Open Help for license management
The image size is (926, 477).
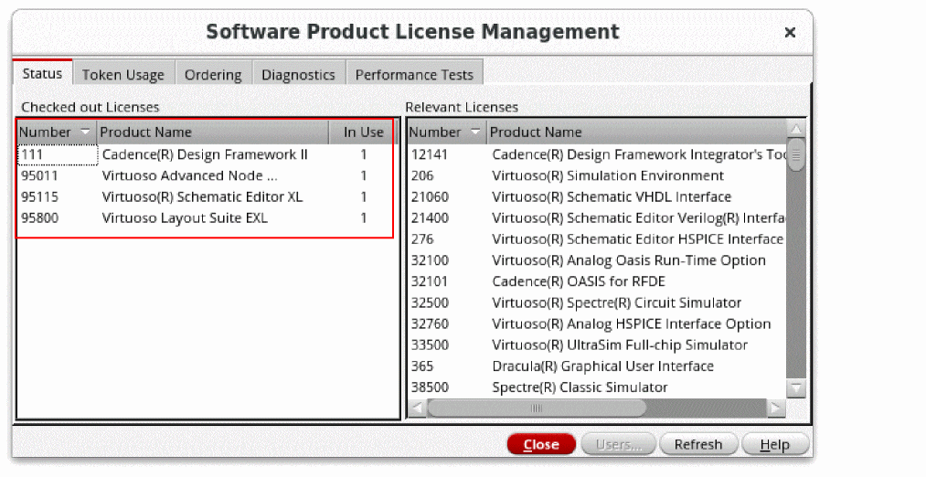(775, 445)
